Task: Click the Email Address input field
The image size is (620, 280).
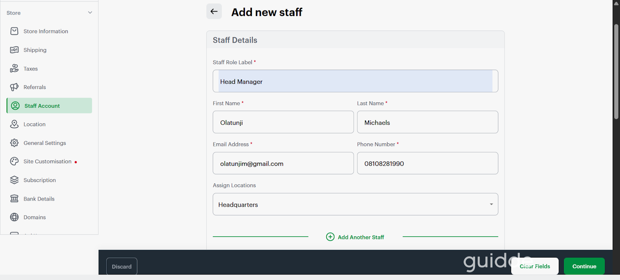Action: 283,163
